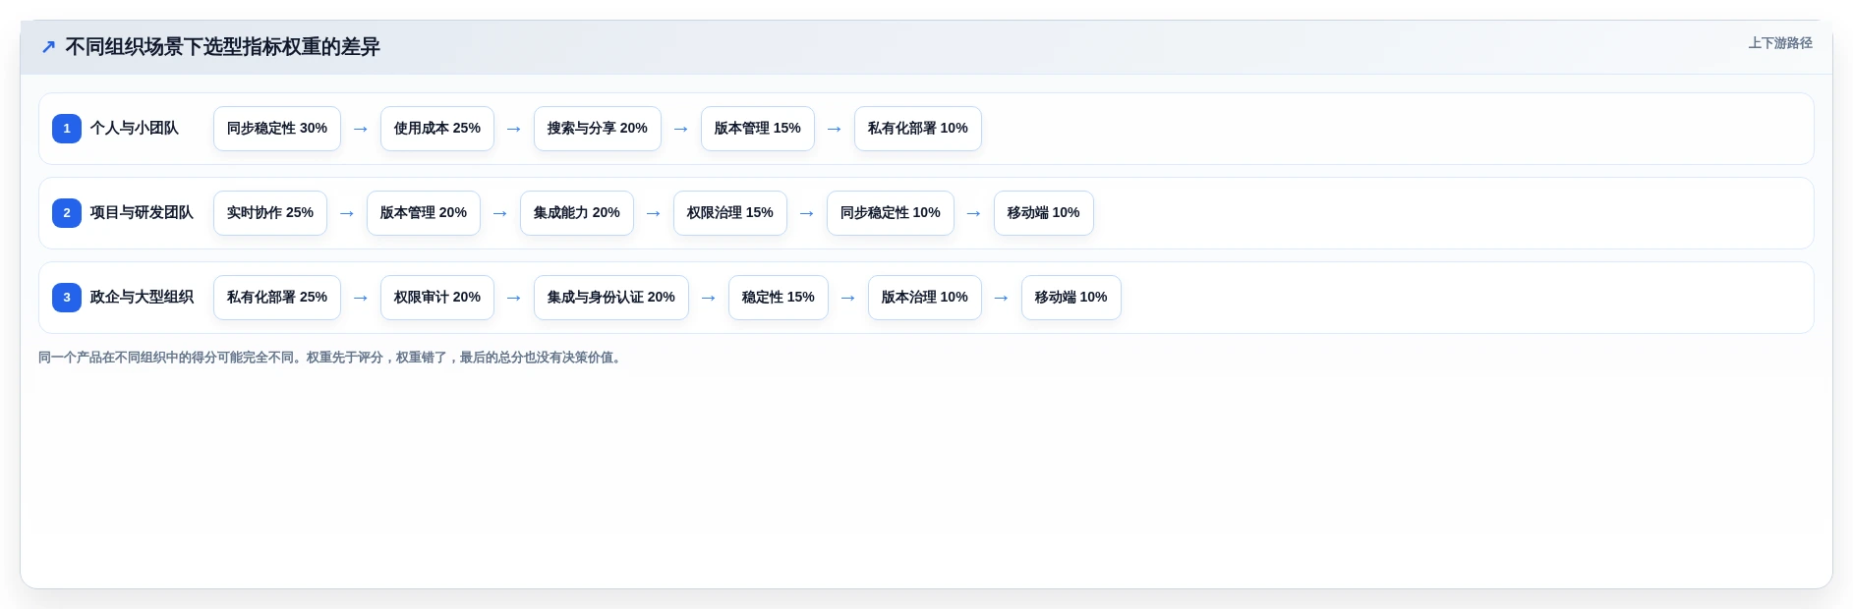Click the 集成与身份认证 20% chip
This screenshot has width=1853, height=609.
pyautogui.click(x=611, y=298)
